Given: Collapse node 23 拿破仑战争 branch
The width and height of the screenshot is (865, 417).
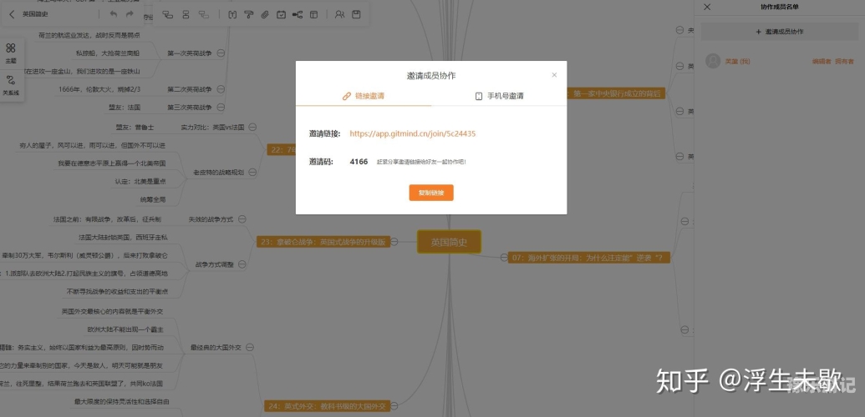Looking at the screenshot, I should click(394, 241).
